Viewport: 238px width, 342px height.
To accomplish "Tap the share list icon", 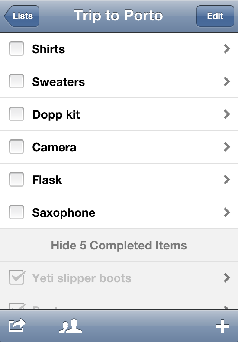I will tap(17, 326).
